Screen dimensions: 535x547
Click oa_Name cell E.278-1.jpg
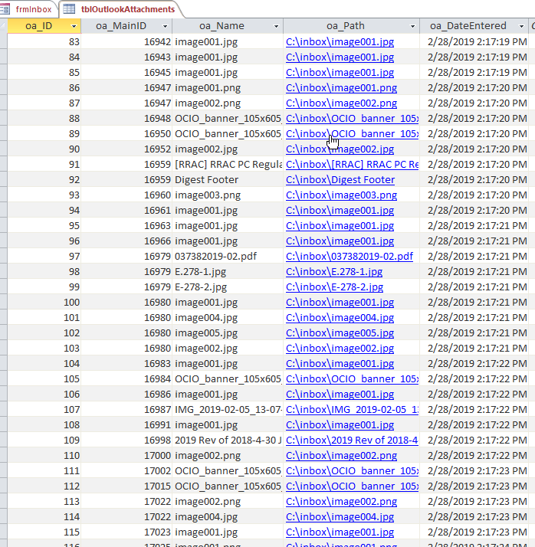pyautogui.click(x=228, y=272)
